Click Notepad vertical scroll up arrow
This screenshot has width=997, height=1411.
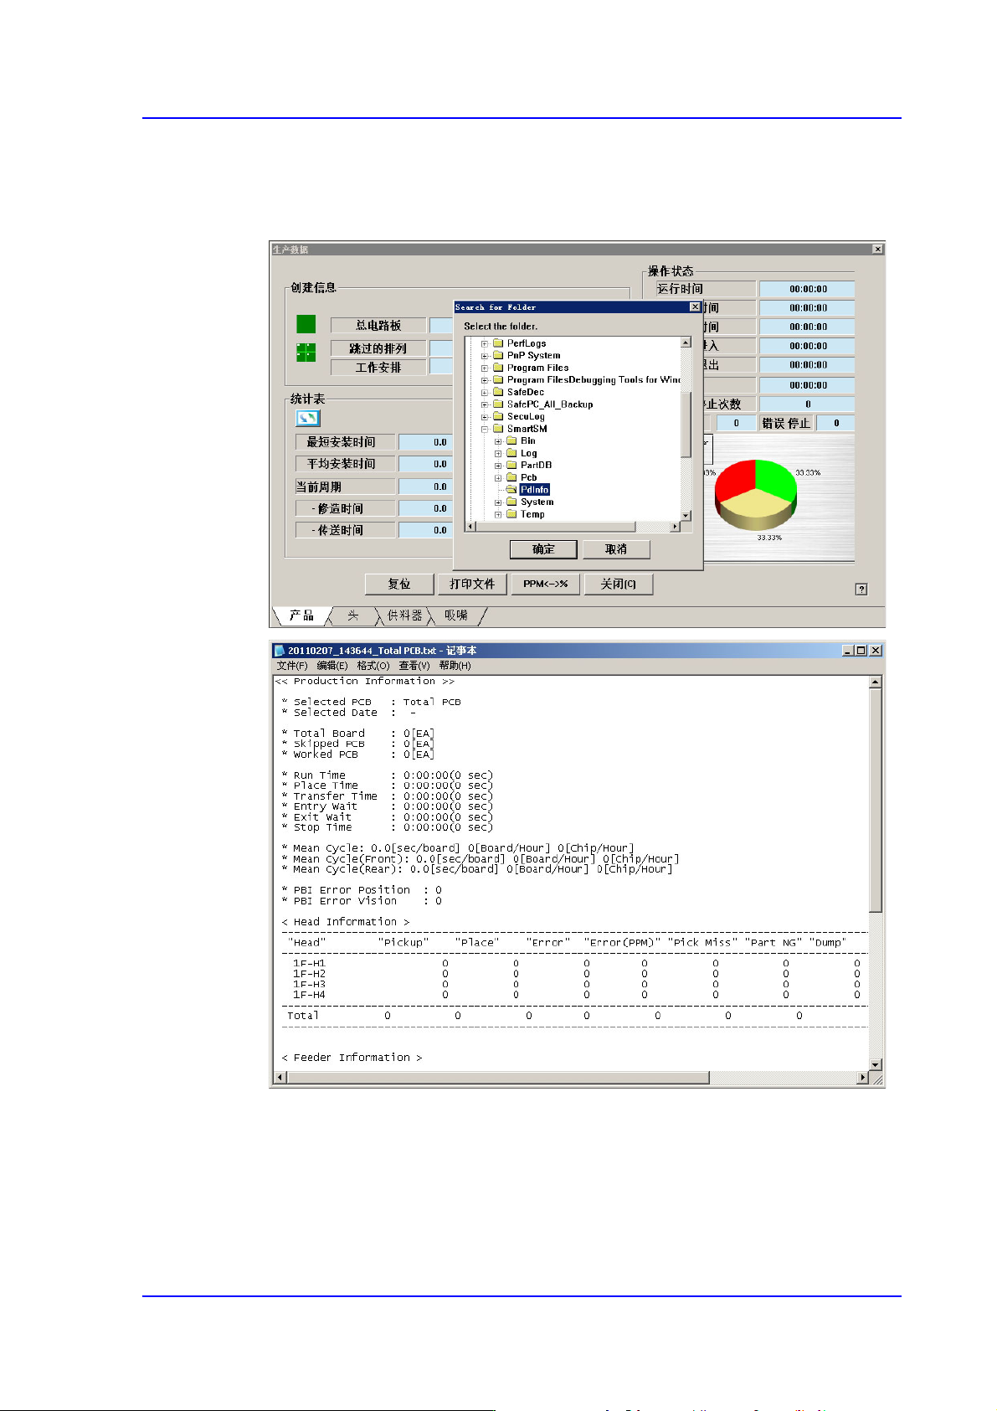tap(875, 682)
